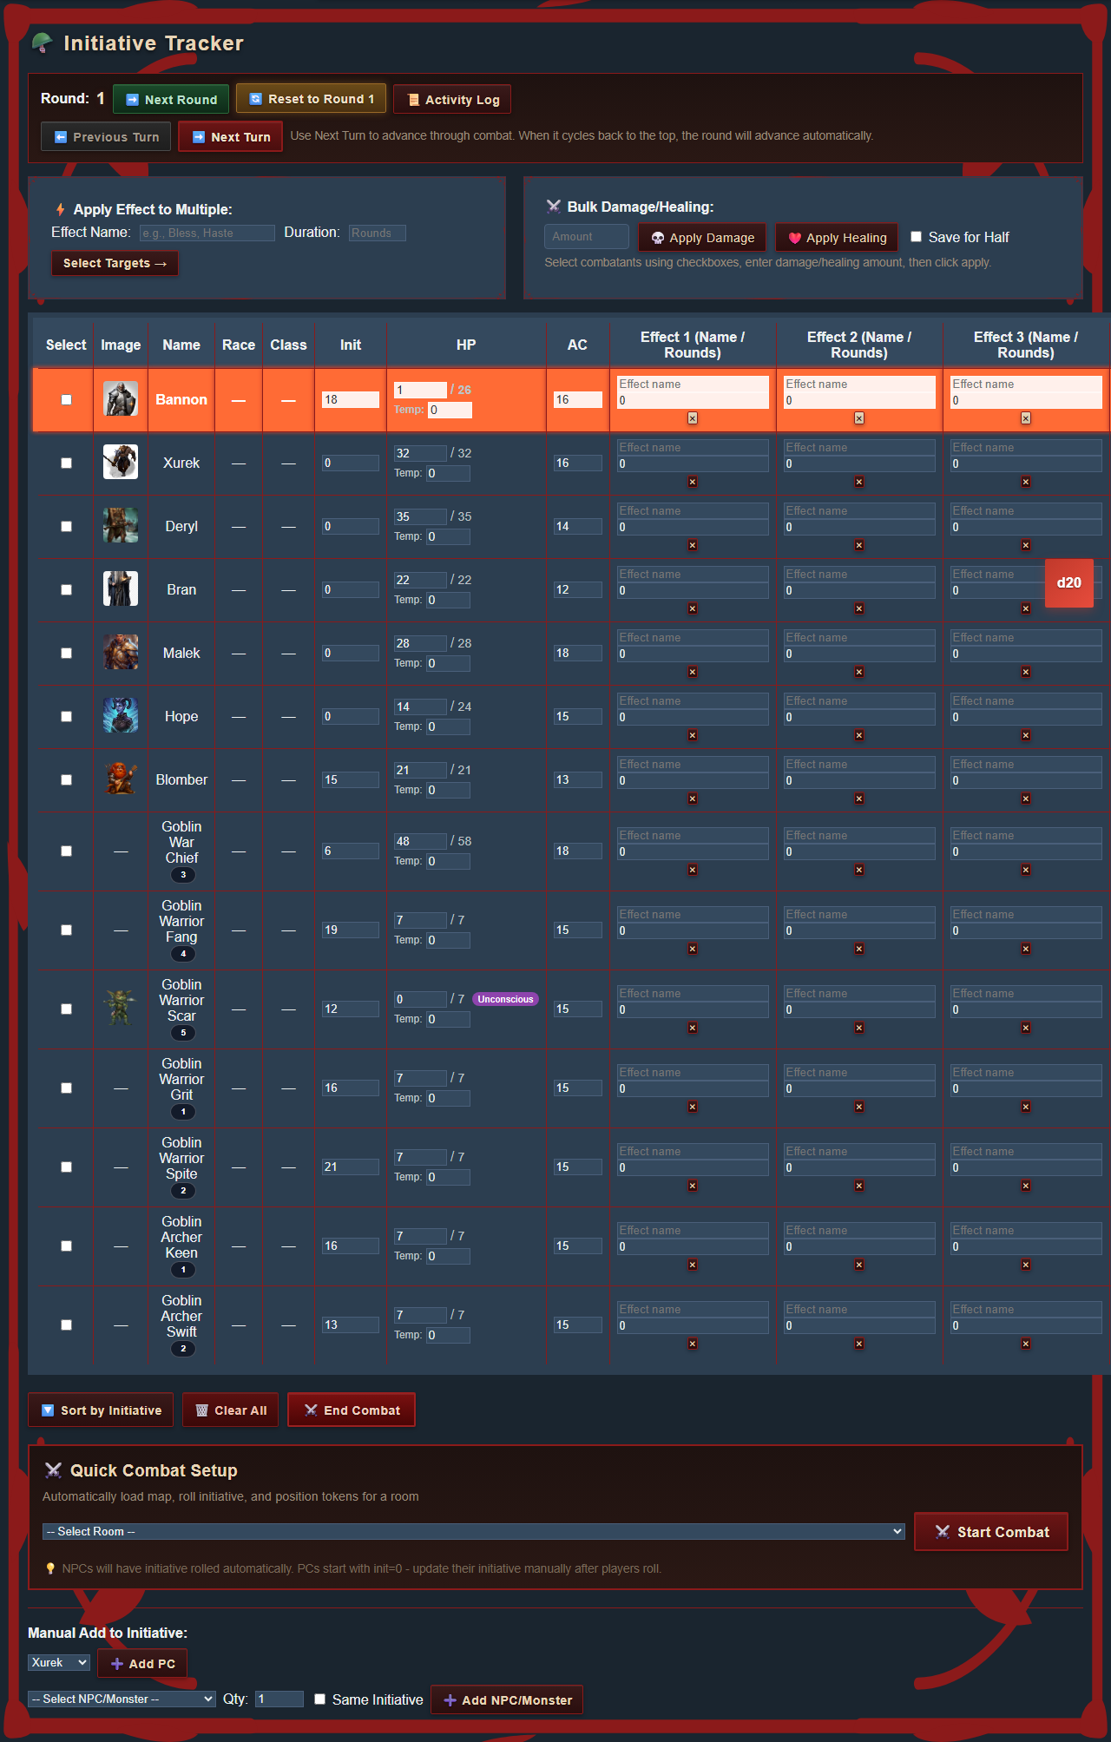Focus the Duration Rounds field
Screen dimensions: 1111x1742
pos(378,233)
